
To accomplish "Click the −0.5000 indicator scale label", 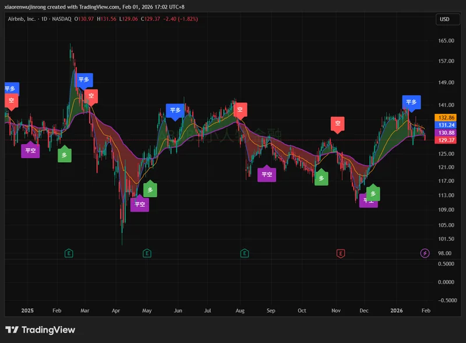I will [447, 301].
